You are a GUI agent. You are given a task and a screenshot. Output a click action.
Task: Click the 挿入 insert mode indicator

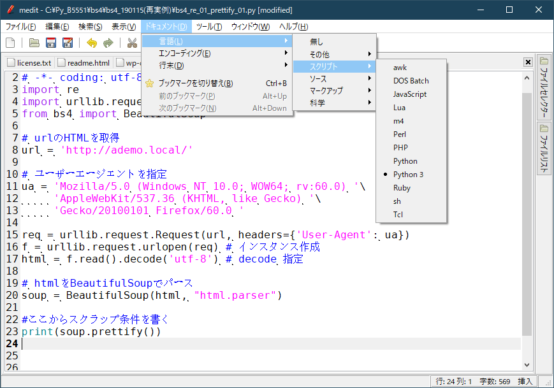pyautogui.click(x=525, y=381)
